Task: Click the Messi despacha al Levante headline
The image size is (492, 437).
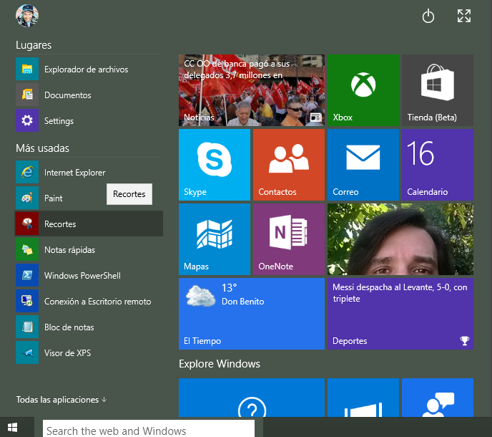Action: click(400, 293)
